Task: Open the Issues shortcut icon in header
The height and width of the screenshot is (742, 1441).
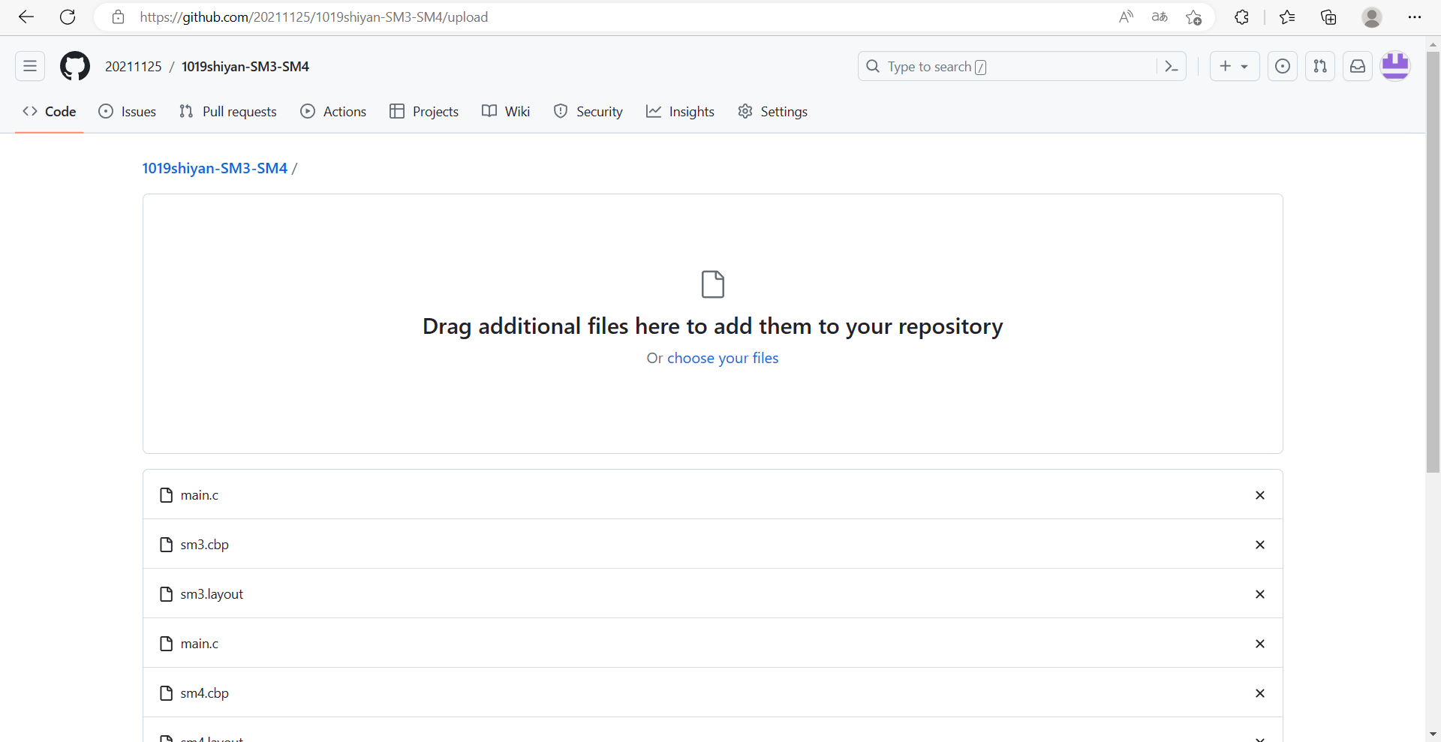Action: pos(1283,67)
